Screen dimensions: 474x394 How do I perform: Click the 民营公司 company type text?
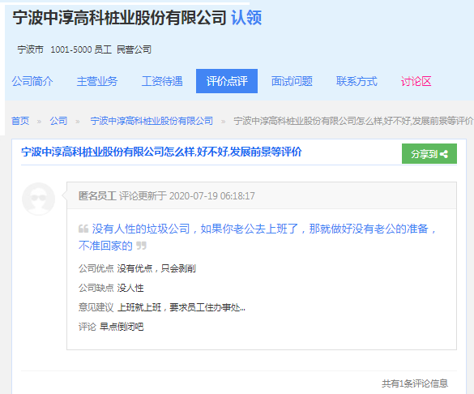[x=134, y=49]
